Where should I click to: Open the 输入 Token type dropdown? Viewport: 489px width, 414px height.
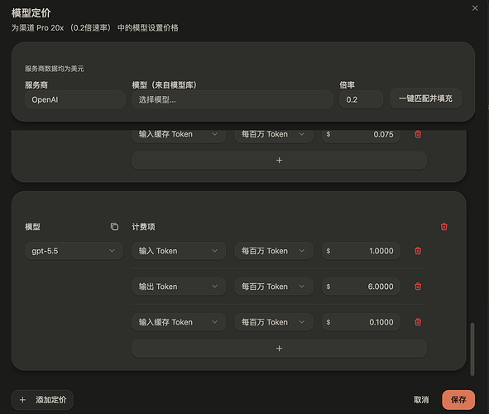pos(179,251)
